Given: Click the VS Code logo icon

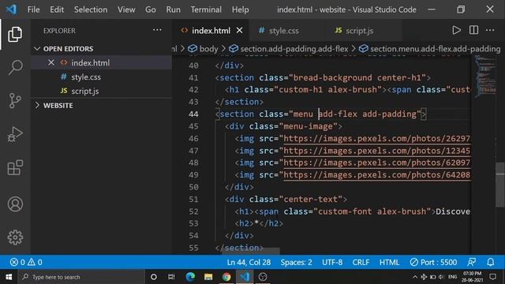Looking at the screenshot, I should (x=12, y=9).
